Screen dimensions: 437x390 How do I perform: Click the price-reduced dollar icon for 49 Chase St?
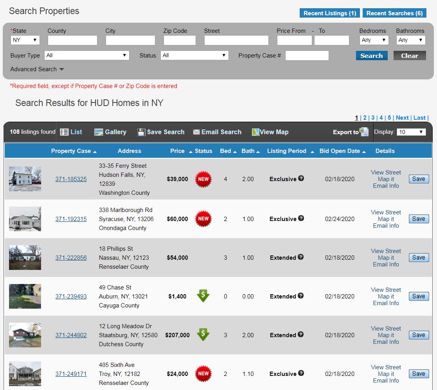click(203, 296)
